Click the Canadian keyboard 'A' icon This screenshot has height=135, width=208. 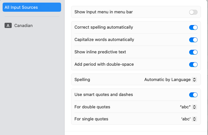tap(8, 25)
